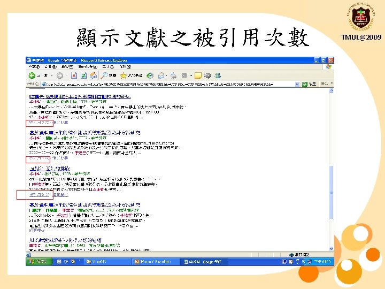Click the green Go arrow button

305,85
